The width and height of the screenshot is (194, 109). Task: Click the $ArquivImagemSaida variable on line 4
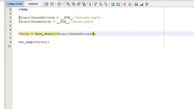pos(35,21)
